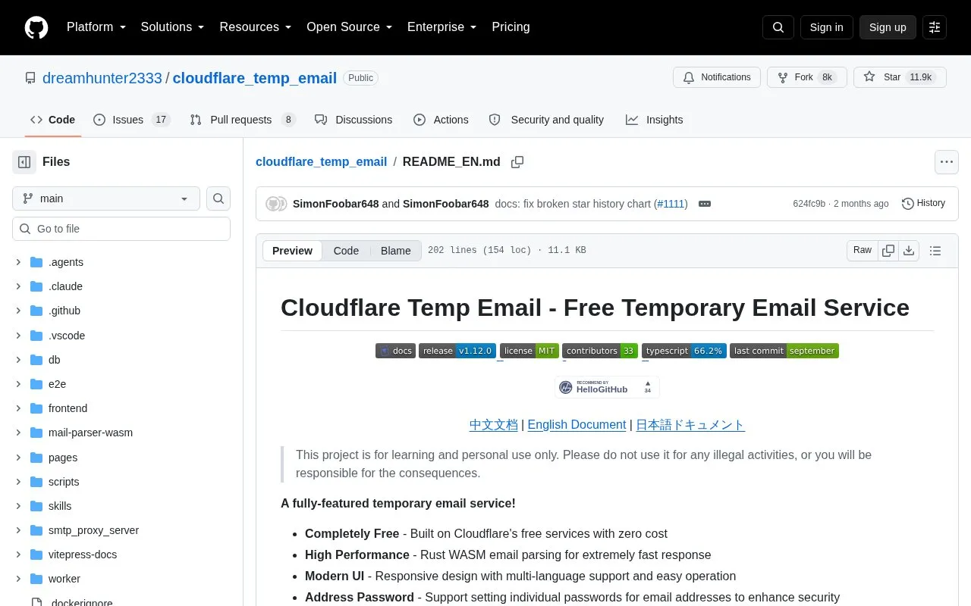View file History

[x=923, y=203]
